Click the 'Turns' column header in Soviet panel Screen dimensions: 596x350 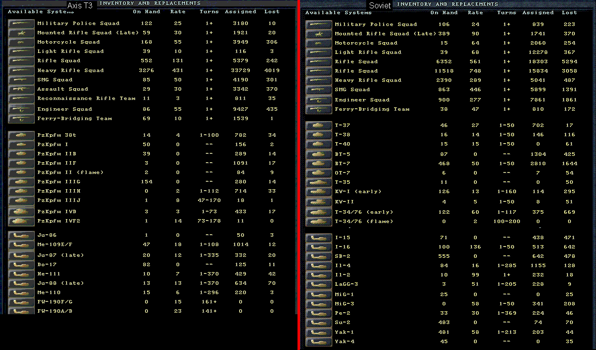pos(506,13)
